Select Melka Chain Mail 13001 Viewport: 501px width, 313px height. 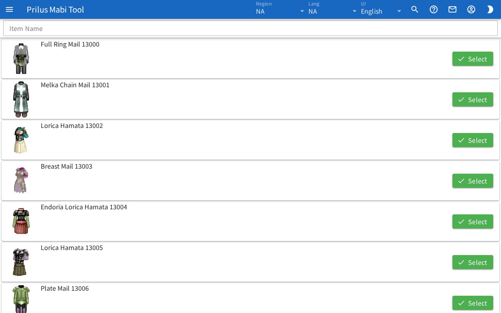(473, 99)
